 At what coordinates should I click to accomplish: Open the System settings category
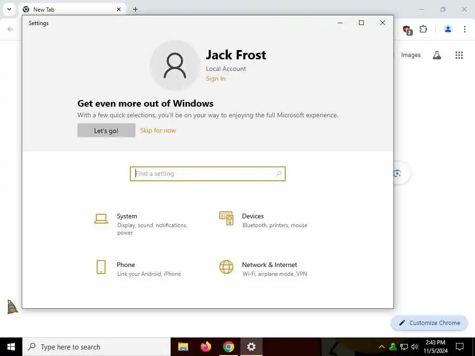tap(142, 224)
